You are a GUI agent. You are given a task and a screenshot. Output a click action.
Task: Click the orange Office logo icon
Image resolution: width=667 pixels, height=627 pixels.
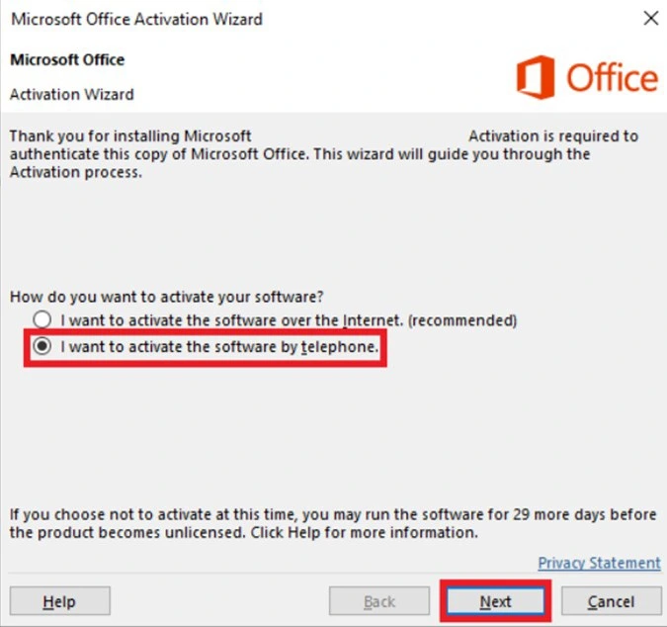point(537,77)
